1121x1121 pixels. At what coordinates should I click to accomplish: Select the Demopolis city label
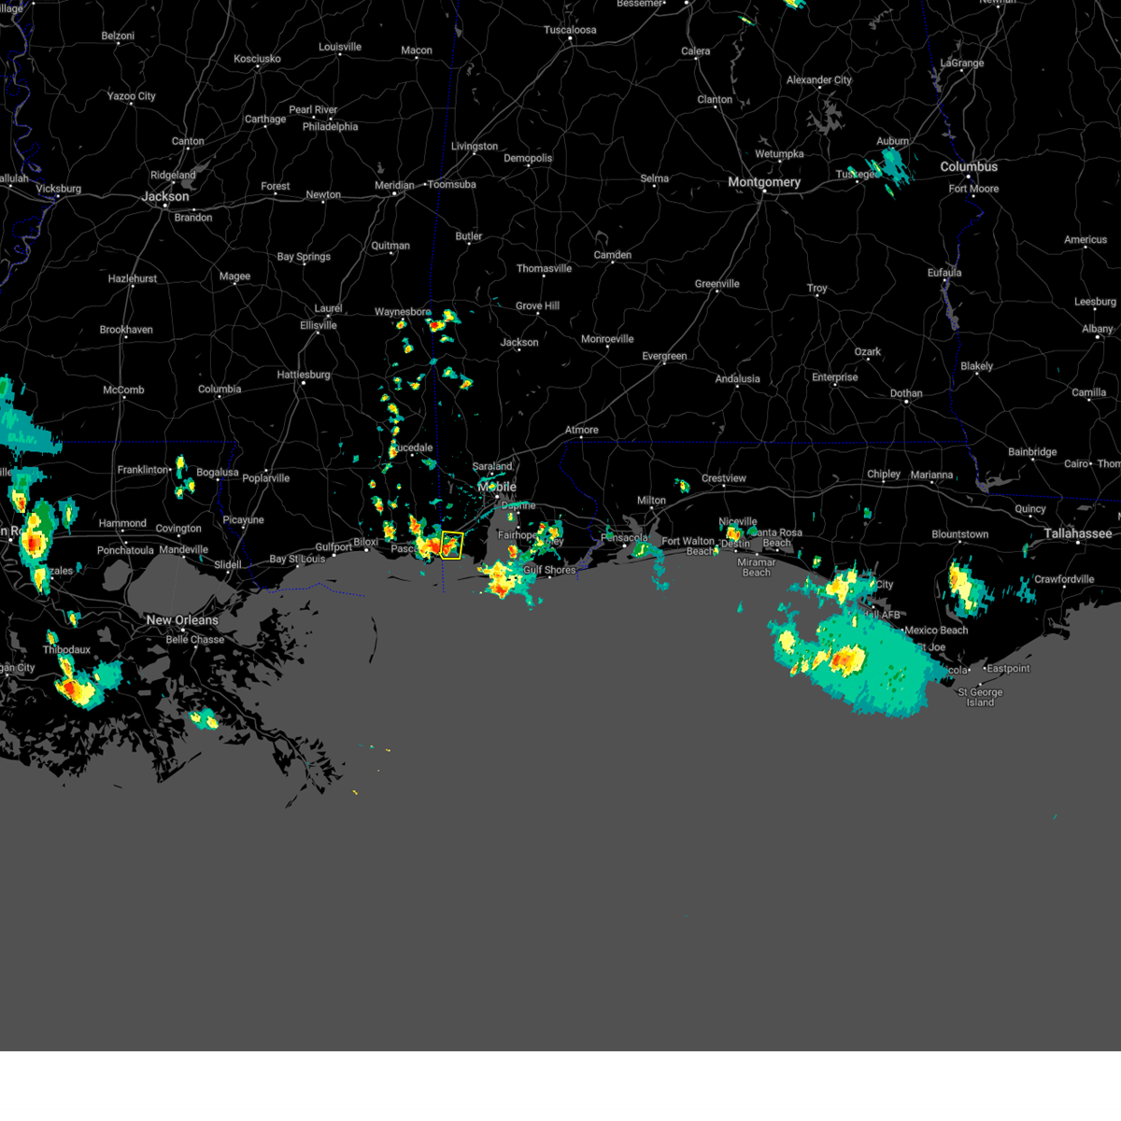pyautogui.click(x=528, y=158)
